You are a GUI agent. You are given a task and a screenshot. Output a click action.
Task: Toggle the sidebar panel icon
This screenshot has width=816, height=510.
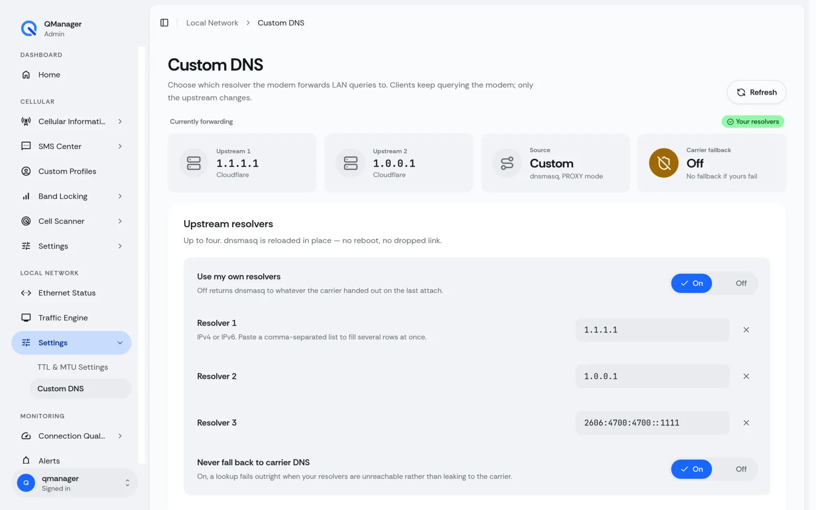click(x=164, y=23)
